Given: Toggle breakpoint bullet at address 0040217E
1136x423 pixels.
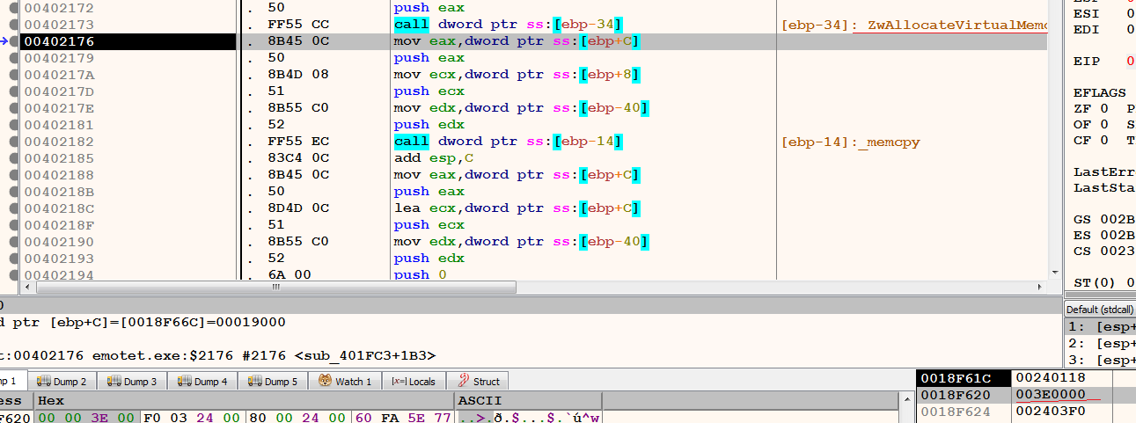Looking at the screenshot, I should point(14,108).
